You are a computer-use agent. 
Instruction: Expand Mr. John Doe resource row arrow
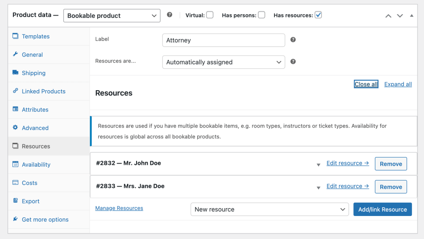[x=318, y=164]
